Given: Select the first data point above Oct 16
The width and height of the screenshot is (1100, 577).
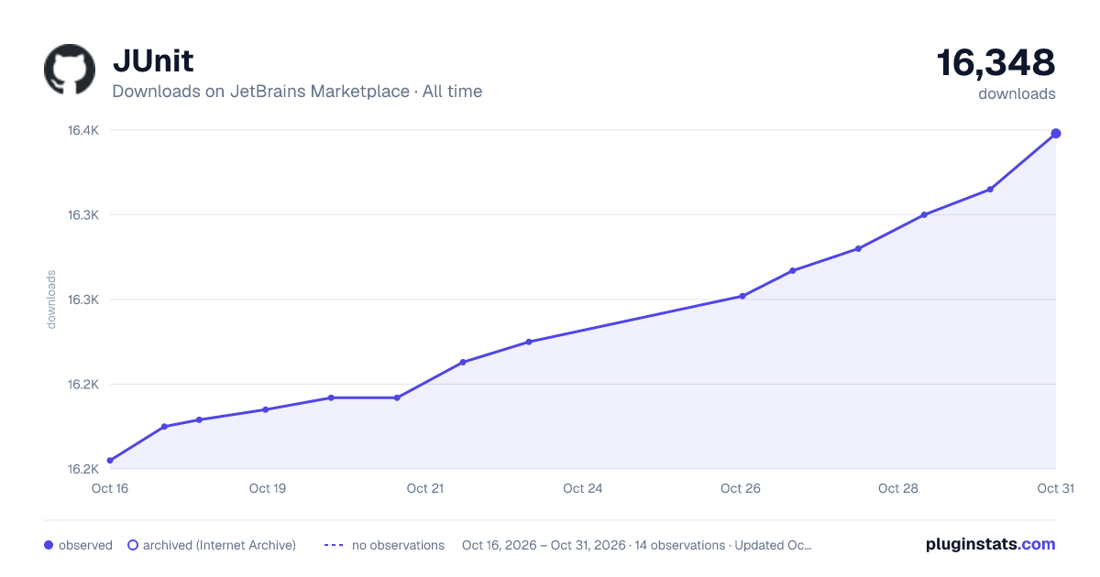Looking at the screenshot, I should pos(110,461).
